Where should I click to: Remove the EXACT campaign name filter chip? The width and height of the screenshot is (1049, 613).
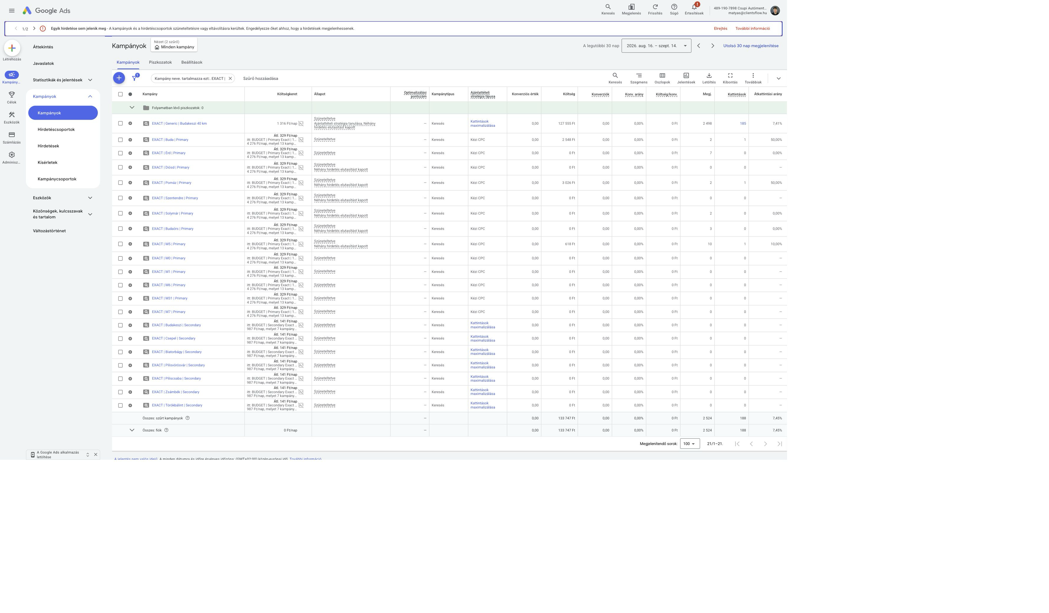230,78
